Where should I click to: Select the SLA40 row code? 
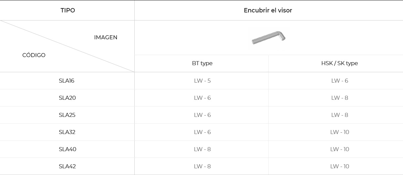click(68, 149)
